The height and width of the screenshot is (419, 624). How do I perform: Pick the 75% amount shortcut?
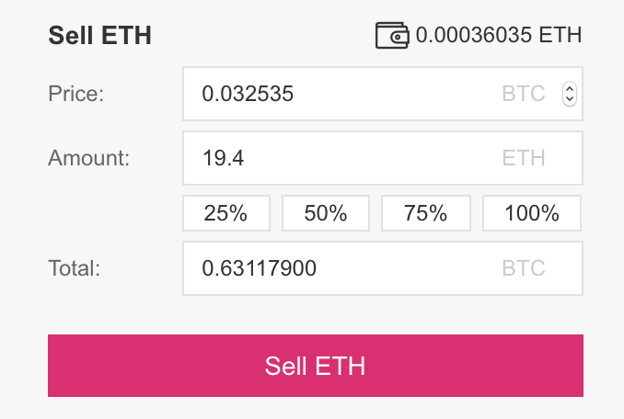pos(425,213)
